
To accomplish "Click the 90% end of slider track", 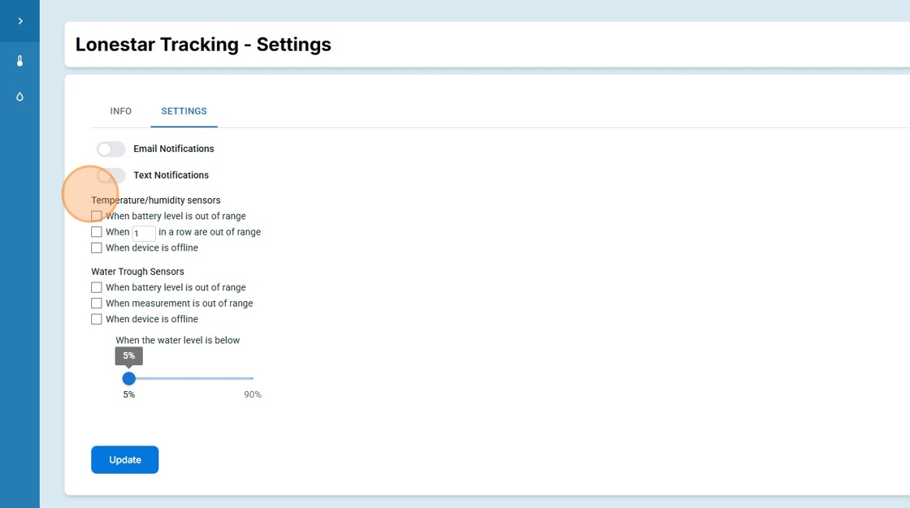I will (252, 378).
